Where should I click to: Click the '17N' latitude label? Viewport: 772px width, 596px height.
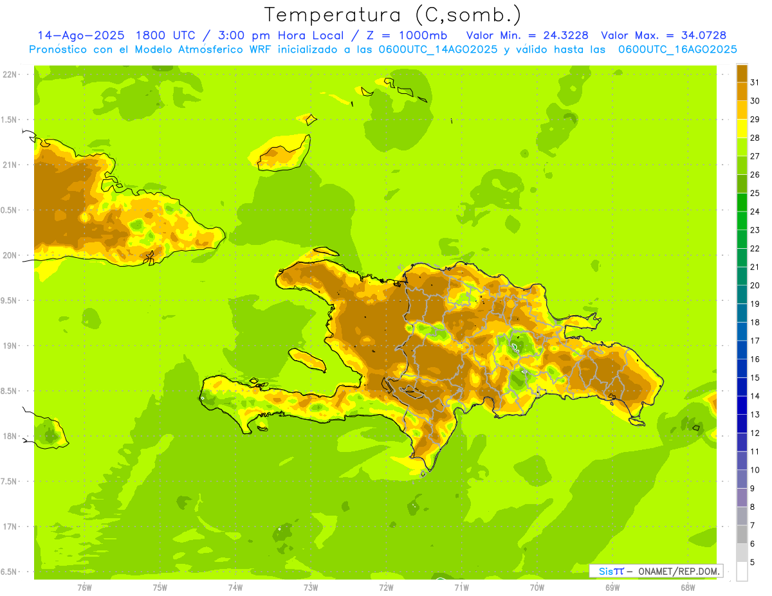[x=10, y=527]
